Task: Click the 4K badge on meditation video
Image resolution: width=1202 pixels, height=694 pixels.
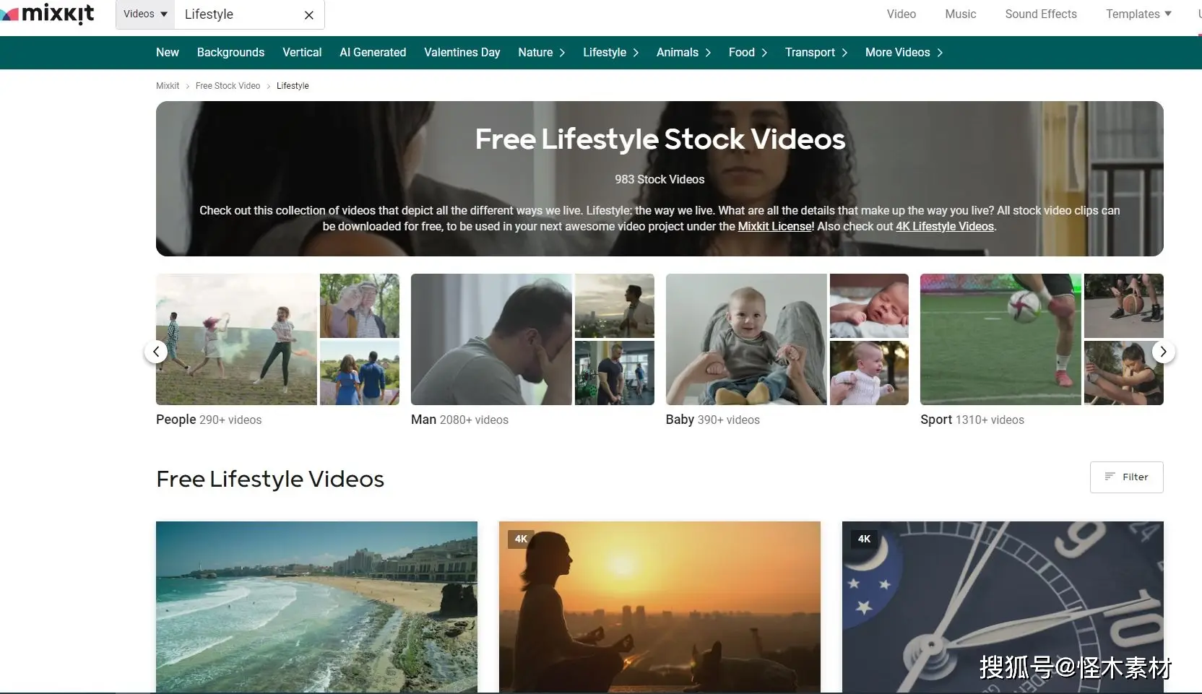Action: pyautogui.click(x=521, y=539)
